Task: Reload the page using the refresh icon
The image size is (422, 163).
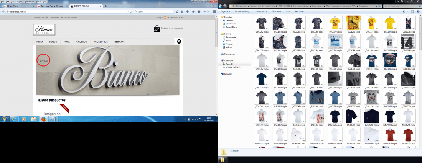Action: [131, 11]
